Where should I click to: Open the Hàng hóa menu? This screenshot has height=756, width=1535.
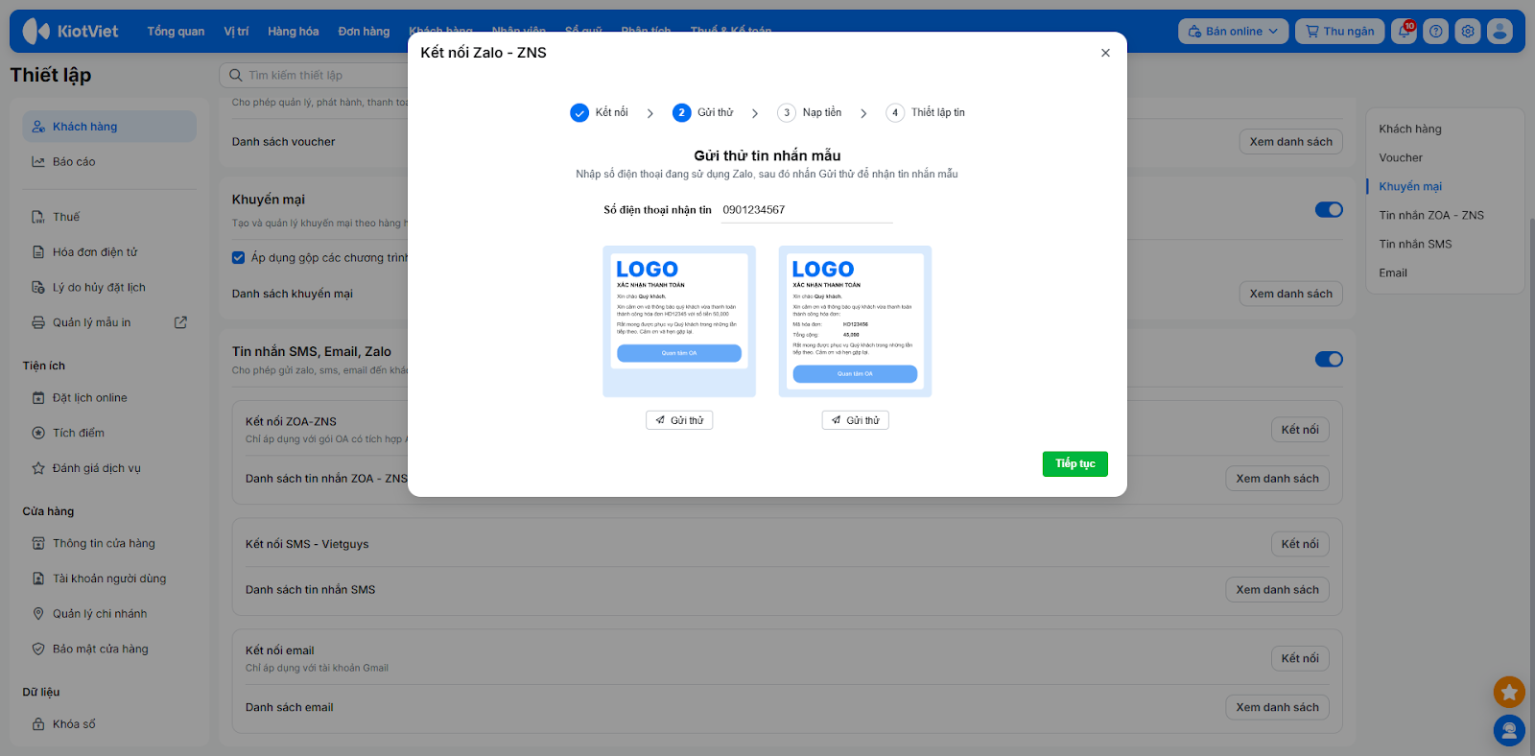(x=294, y=32)
